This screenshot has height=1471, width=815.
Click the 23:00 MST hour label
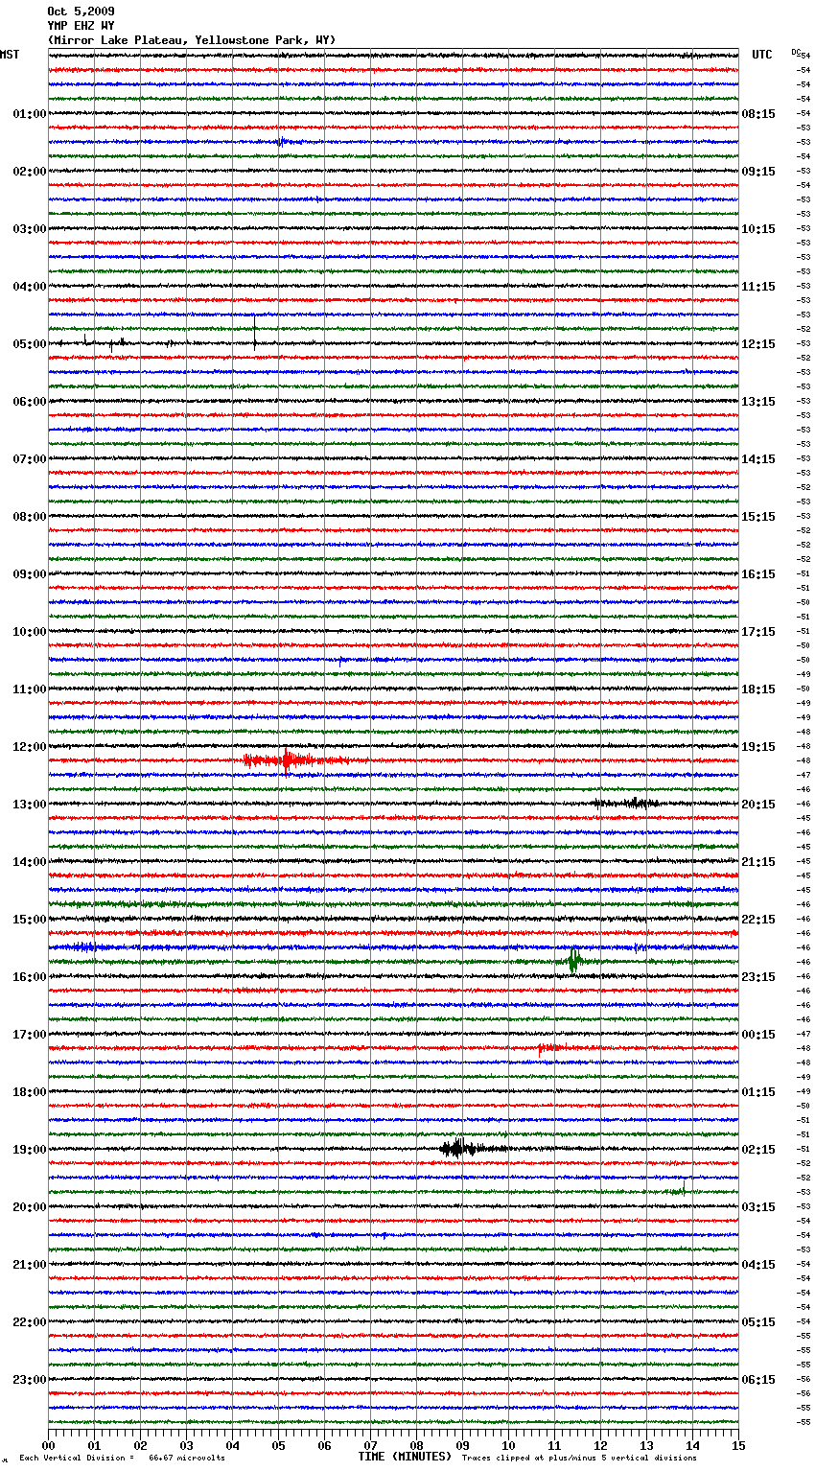[30, 1380]
